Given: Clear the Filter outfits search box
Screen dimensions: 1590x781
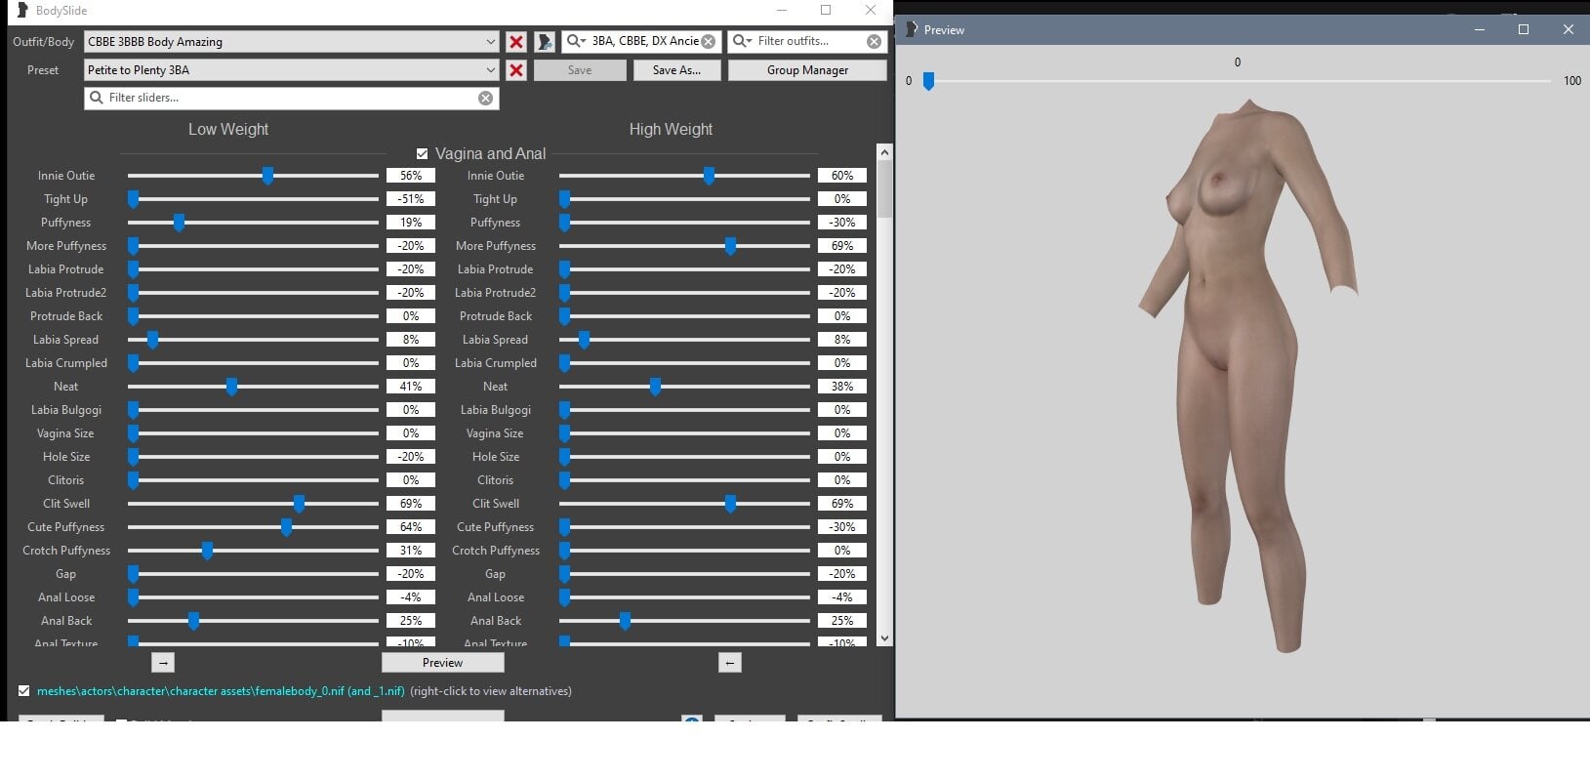Looking at the screenshot, I should 874,41.
